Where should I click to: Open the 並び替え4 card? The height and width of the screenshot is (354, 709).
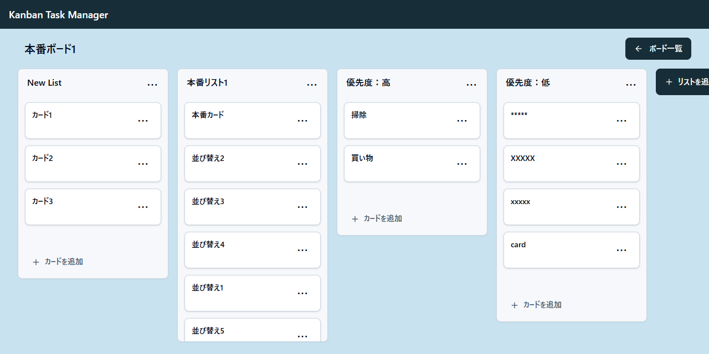[253, 250]
